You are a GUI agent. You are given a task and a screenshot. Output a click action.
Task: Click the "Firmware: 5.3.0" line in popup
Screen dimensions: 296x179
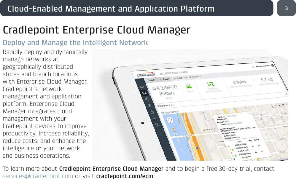(x=223, y=122)
